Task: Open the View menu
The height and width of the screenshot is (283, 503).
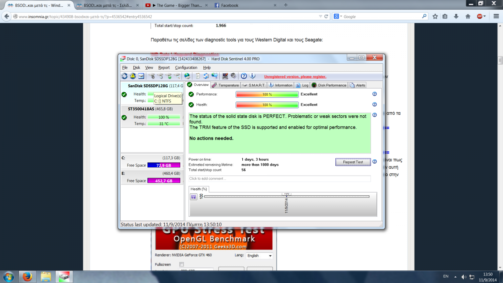Action: point(149,68)
